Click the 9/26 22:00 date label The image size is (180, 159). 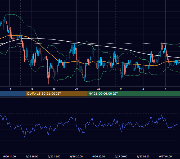(x=99, y=156)
